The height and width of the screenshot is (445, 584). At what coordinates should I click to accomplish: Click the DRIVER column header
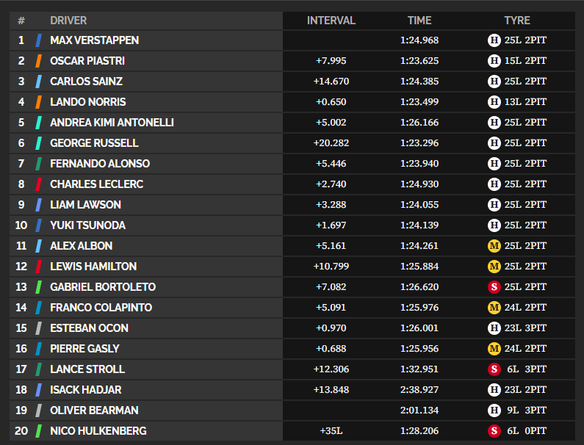pos(68,21)
